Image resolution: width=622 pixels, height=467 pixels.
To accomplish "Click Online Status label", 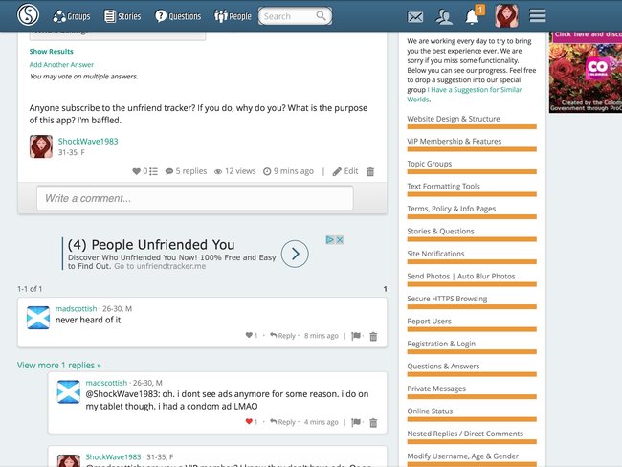I will coord(430,411).
